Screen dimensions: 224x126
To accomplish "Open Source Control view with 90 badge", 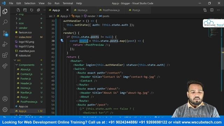I will pos(5,33).
